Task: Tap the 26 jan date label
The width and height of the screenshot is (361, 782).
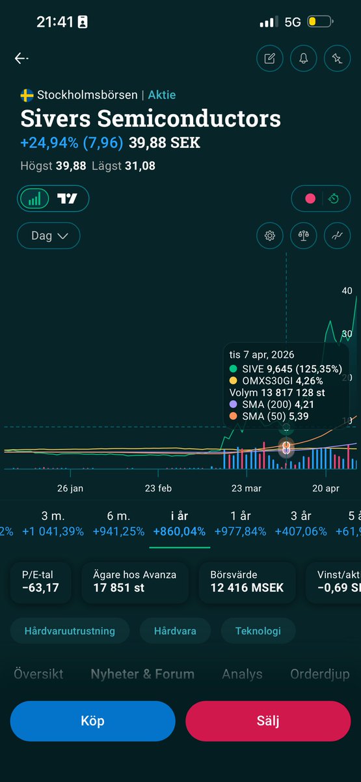Action: point(70,489)
